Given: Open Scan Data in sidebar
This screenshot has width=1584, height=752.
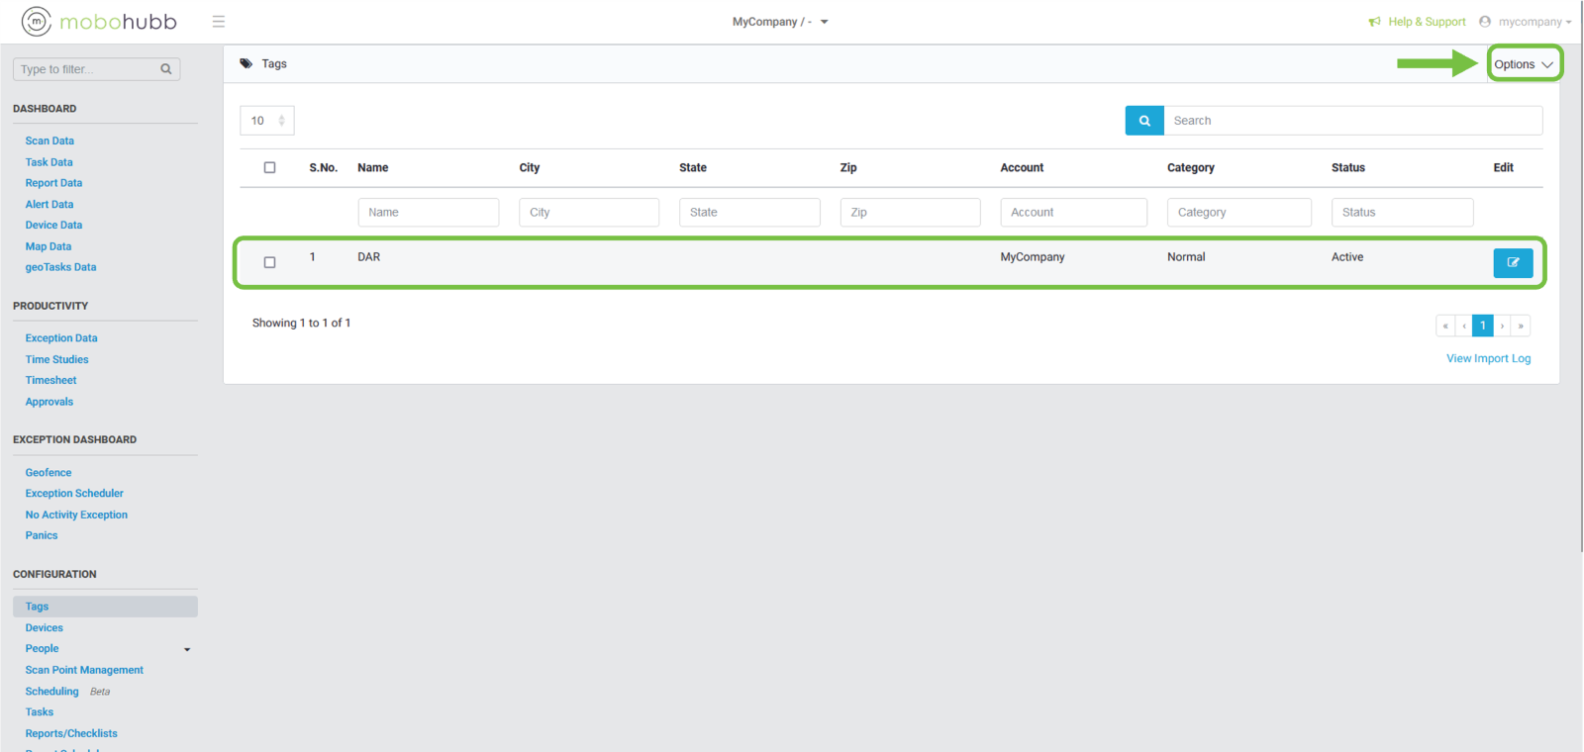Looking at the screenshot, I should pos(49,141).
